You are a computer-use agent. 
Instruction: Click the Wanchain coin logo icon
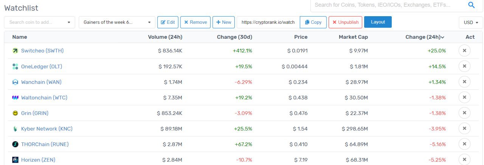[15, 82]
